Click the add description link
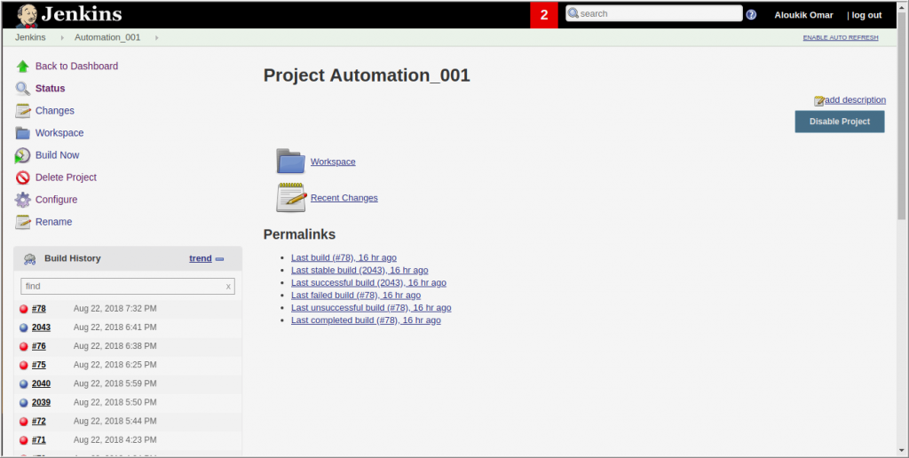This screenshot has width=909, height=458. (855, 100)
